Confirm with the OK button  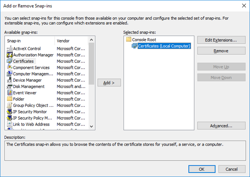click(202, 169)
